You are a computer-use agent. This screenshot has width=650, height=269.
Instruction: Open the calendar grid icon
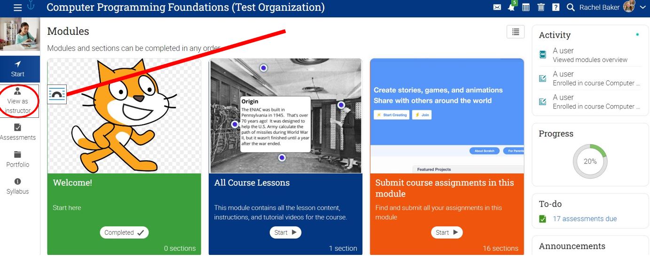(x=526, y=8)
